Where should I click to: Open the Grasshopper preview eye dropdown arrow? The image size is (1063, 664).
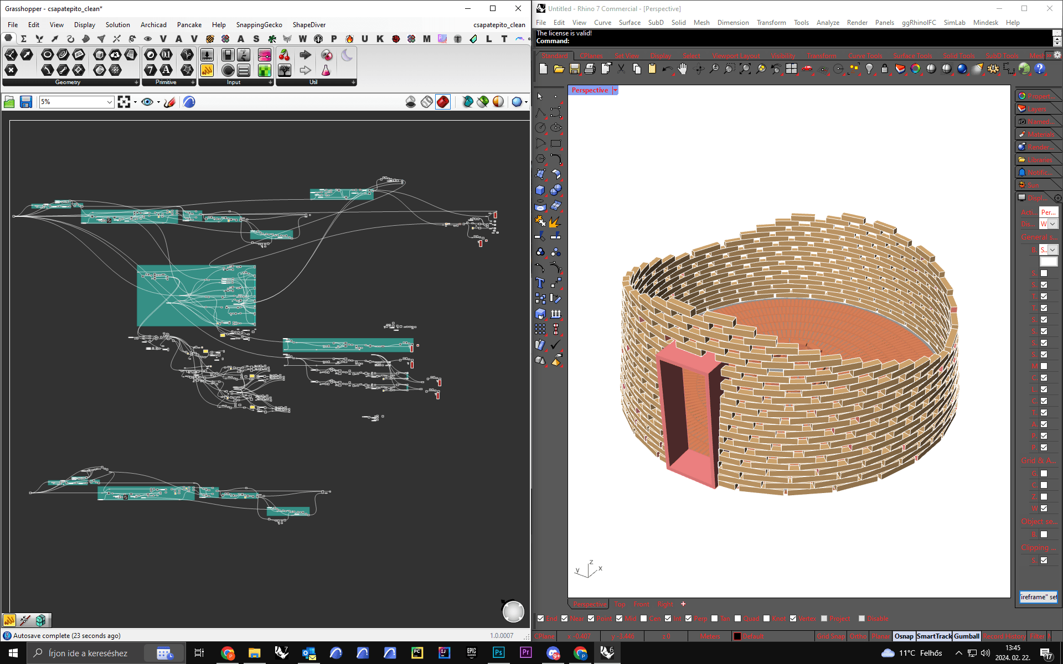tap(158, 102)
